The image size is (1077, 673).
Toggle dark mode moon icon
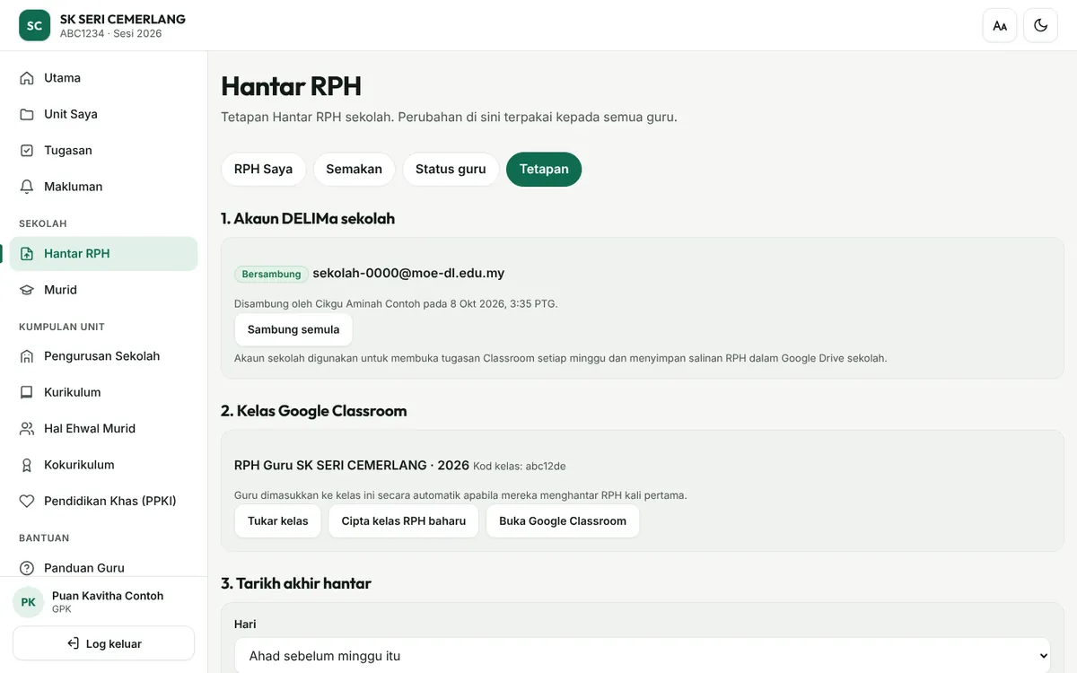click(x=1041, y=25)
